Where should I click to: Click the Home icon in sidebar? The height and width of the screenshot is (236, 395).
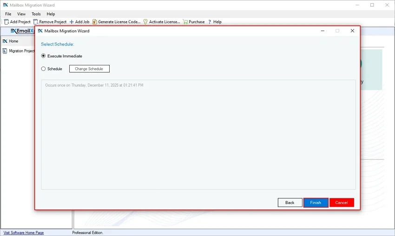[x=5, y=41]
